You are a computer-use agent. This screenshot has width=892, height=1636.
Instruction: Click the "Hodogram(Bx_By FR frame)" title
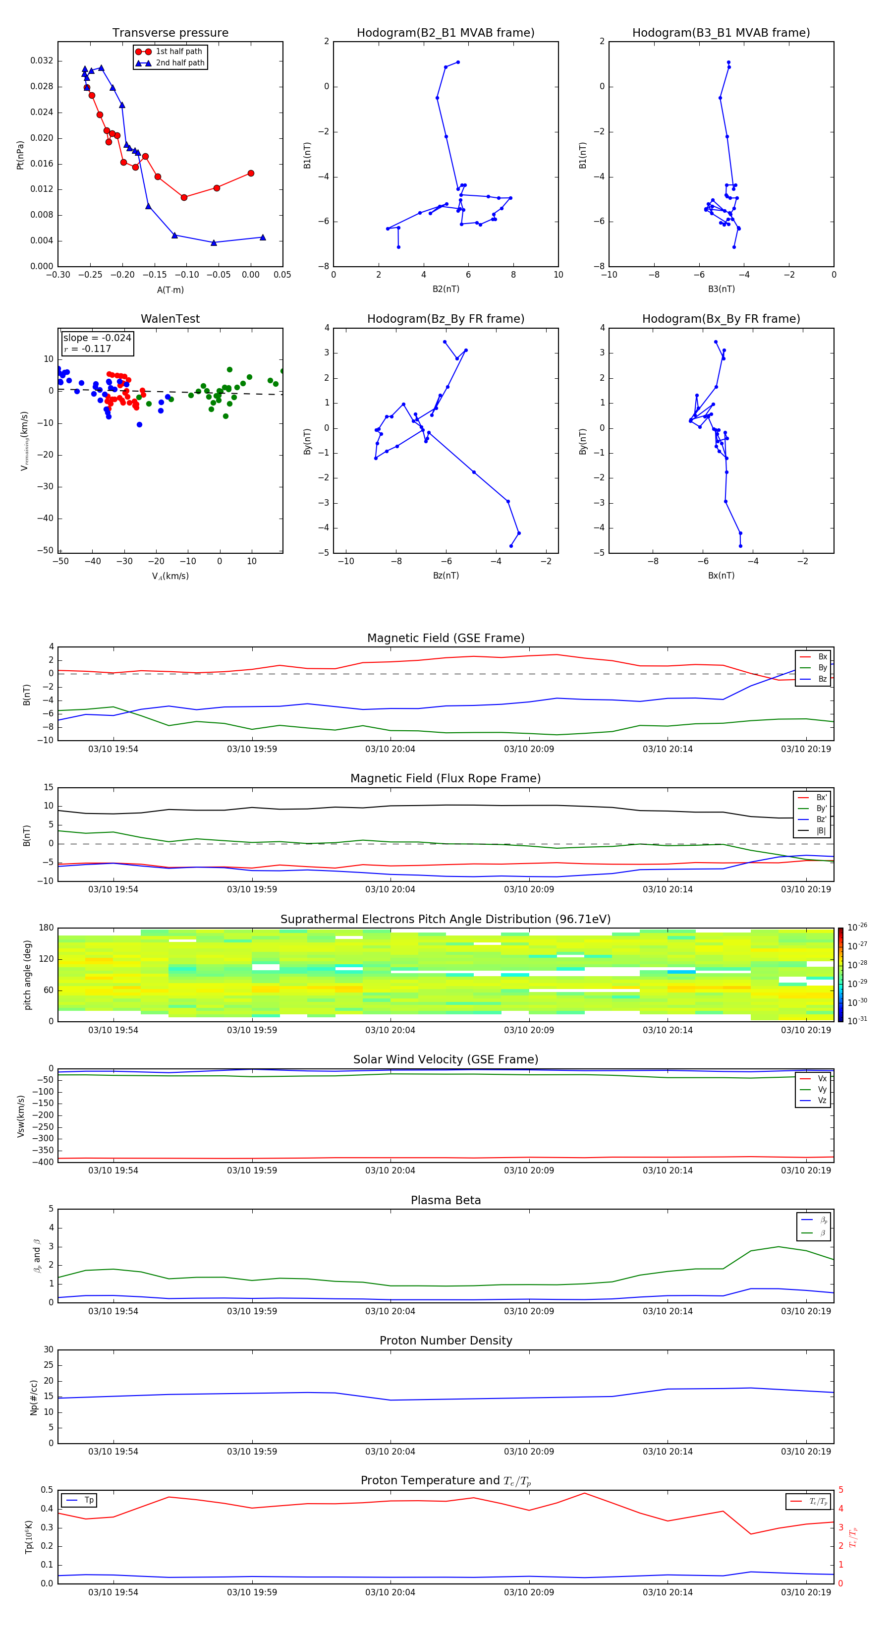(721, 319)
